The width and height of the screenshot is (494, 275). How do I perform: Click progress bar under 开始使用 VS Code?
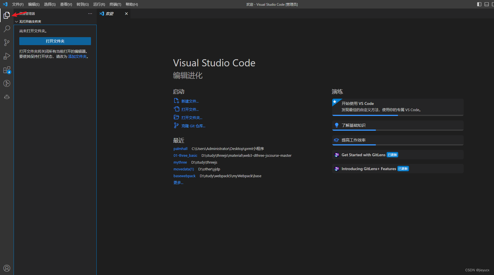[398, 115]
